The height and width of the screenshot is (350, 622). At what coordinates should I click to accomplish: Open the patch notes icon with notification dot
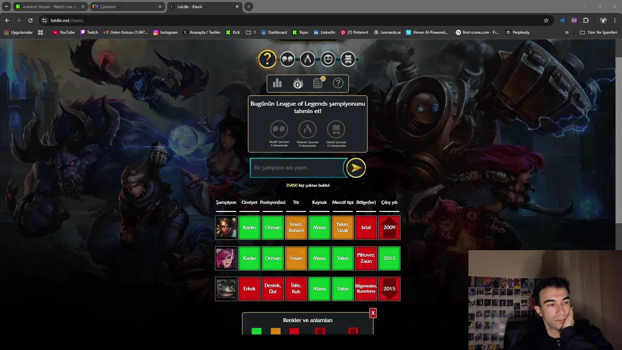click(318, 83)
